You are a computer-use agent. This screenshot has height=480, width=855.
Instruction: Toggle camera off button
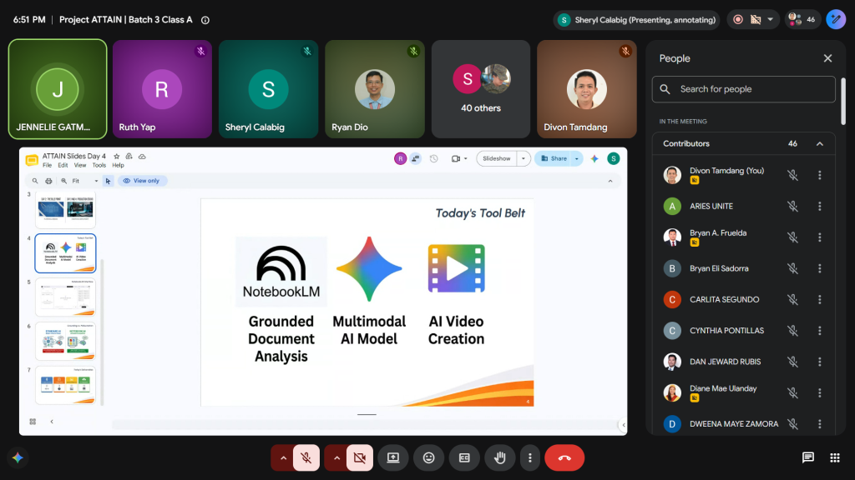(359, 457)
